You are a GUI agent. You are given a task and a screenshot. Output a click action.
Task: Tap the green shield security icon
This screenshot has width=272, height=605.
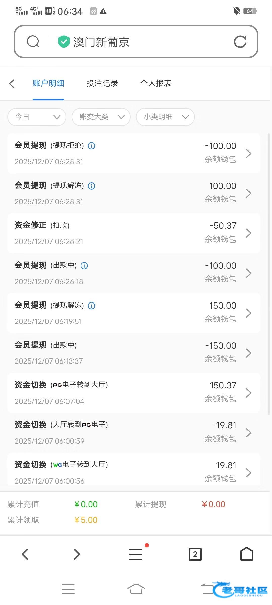coord(64,42)
